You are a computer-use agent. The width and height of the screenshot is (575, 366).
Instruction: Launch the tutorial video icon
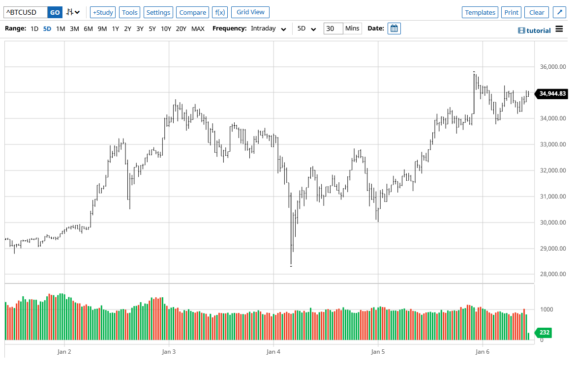coord(520,30)
